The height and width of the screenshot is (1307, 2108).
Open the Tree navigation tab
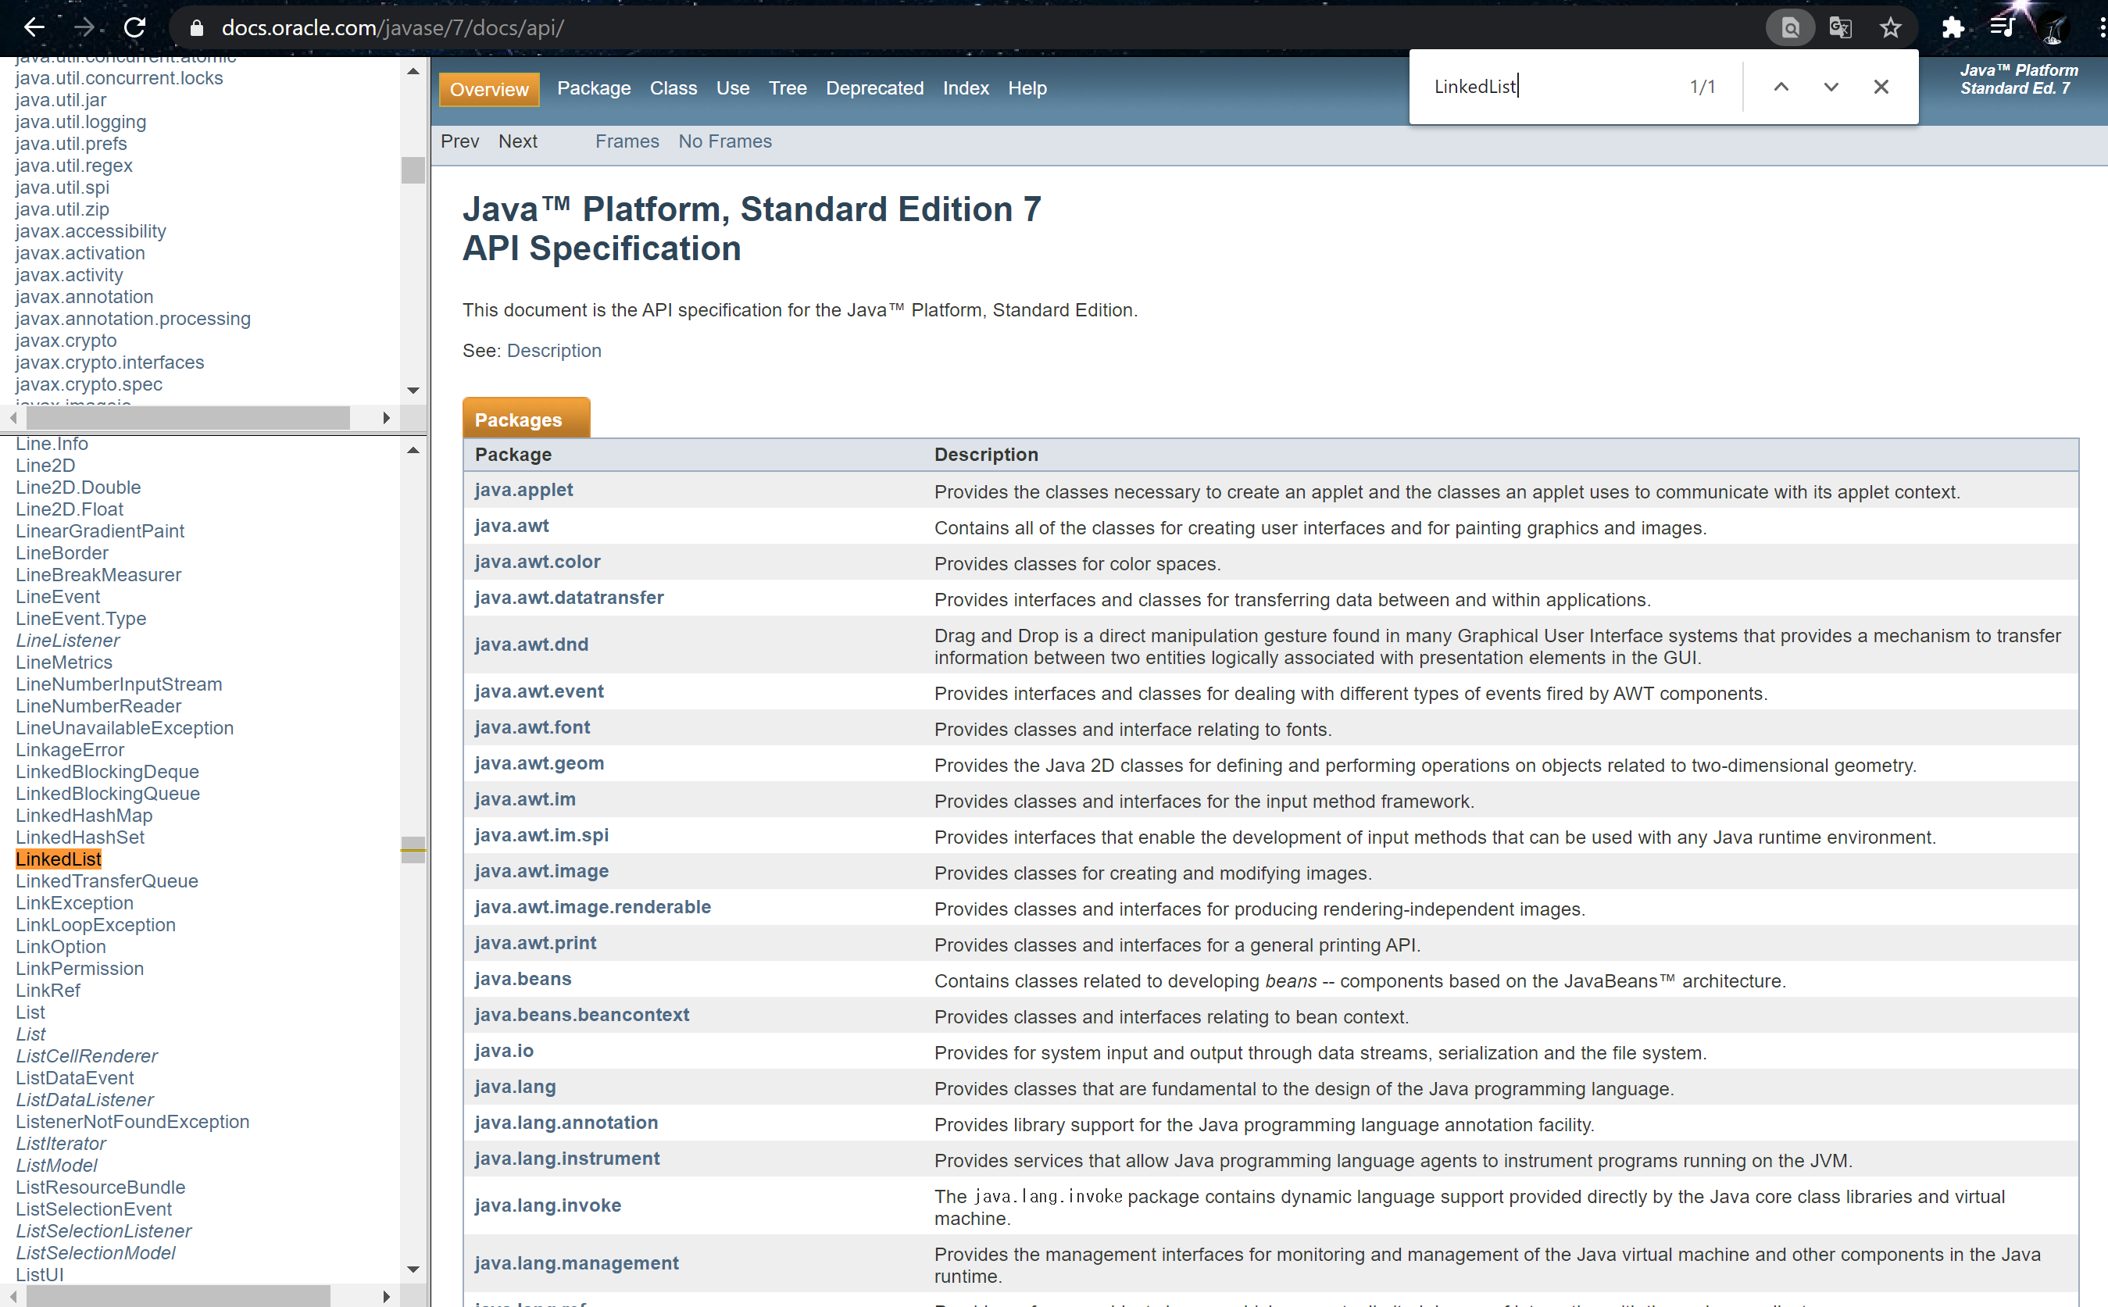click(787, 88)
